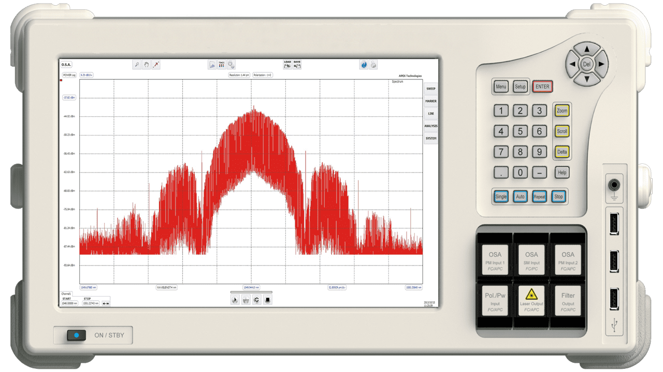This screenshot has height=372, width=663.
Task: Activate the hand pan tool
Action: [x=147, y=65]
